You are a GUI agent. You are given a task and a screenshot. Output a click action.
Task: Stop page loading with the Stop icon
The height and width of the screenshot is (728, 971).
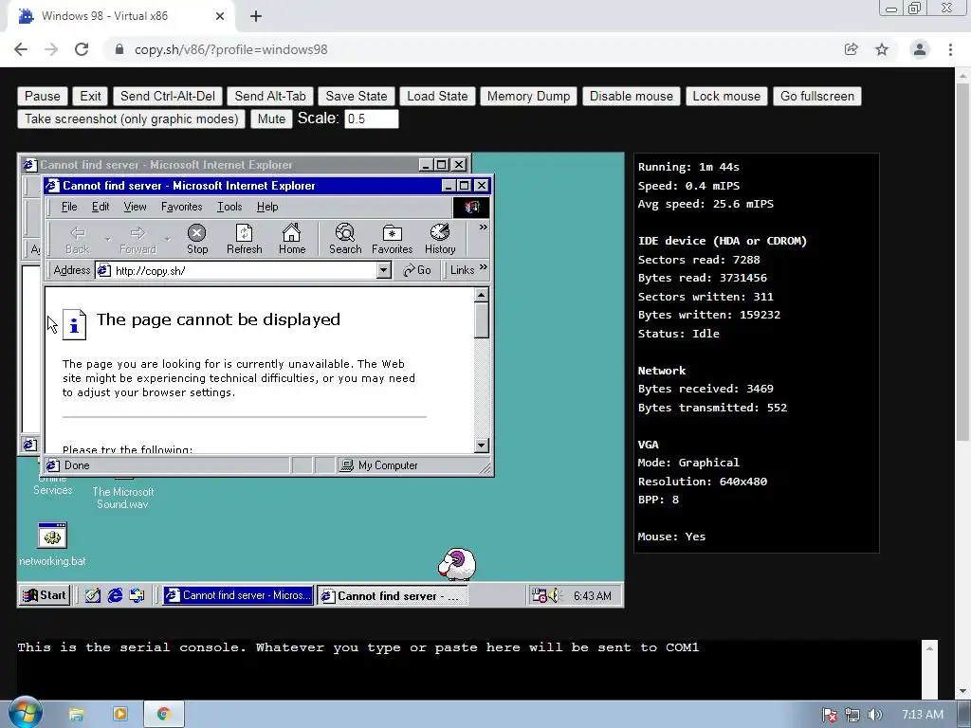(197, 239)
